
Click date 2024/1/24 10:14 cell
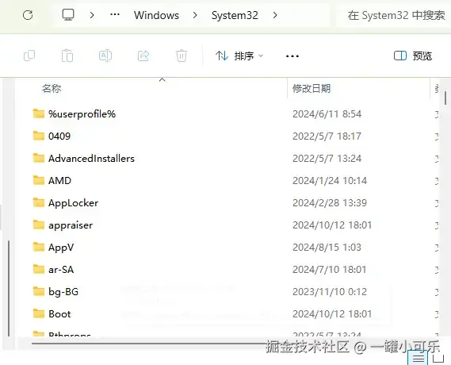pyautogui.click(x=330, y=180)
